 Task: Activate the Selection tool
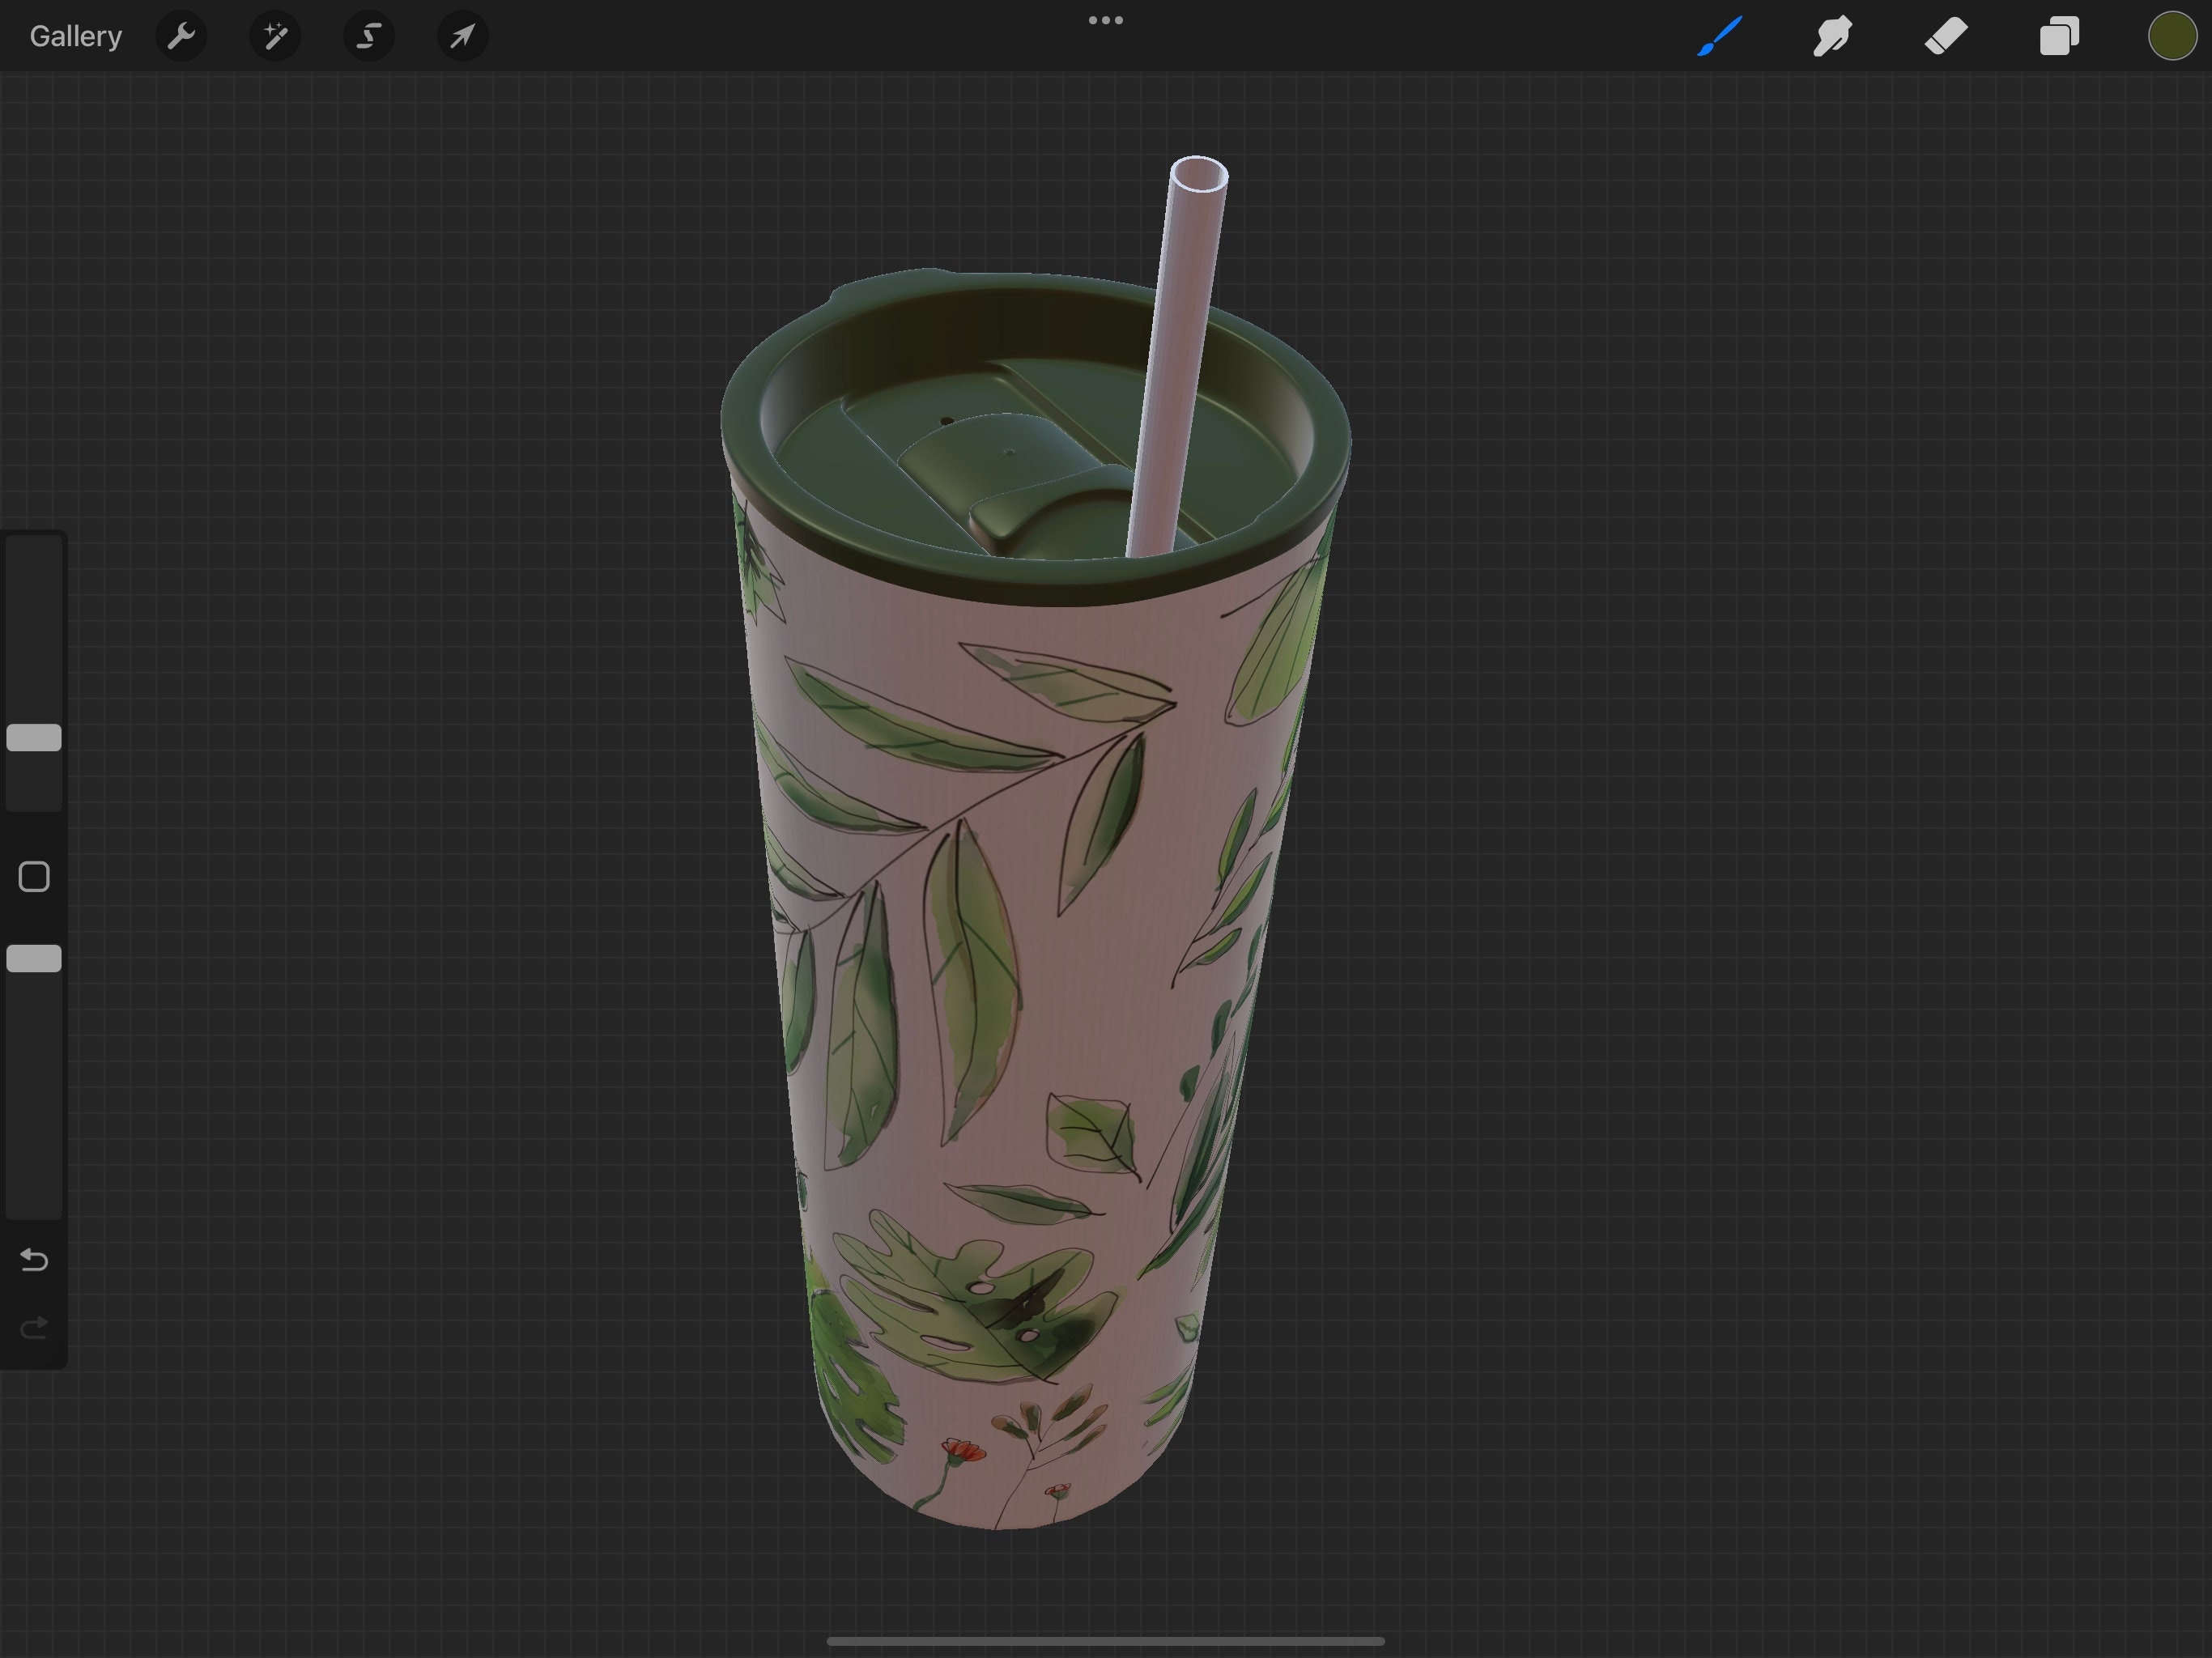pos(369,36)
